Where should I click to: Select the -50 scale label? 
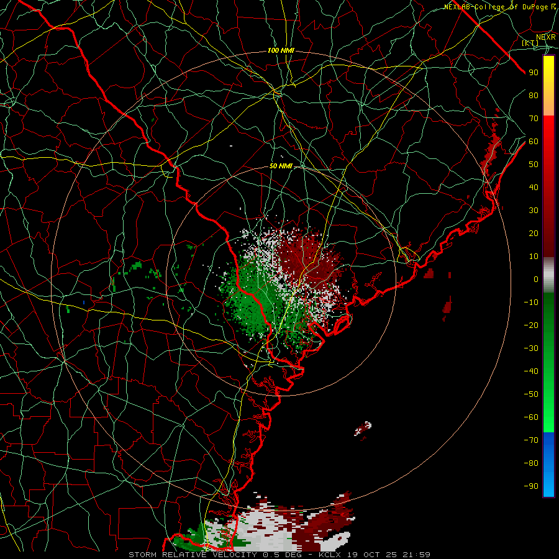pos(531,394)
